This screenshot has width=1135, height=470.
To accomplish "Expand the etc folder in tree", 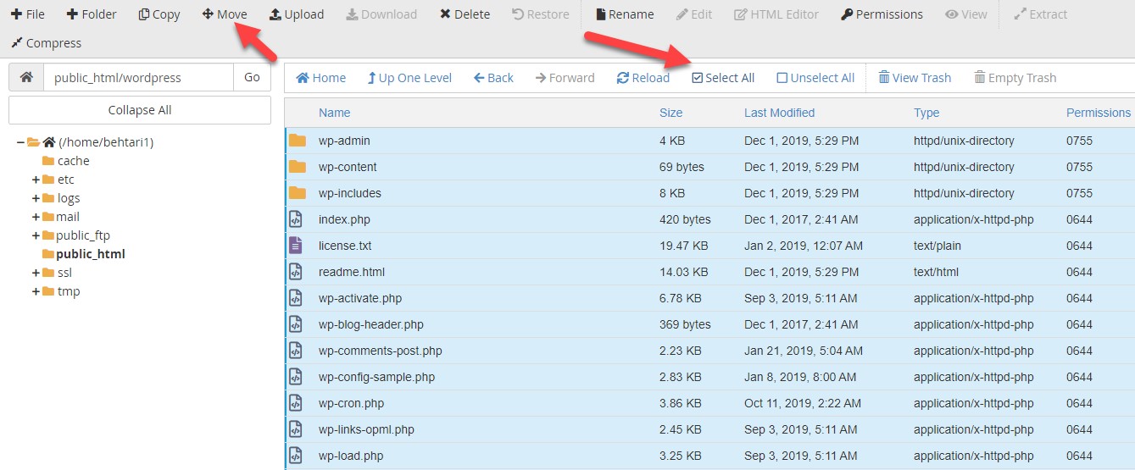I will (x=36, y=180).
